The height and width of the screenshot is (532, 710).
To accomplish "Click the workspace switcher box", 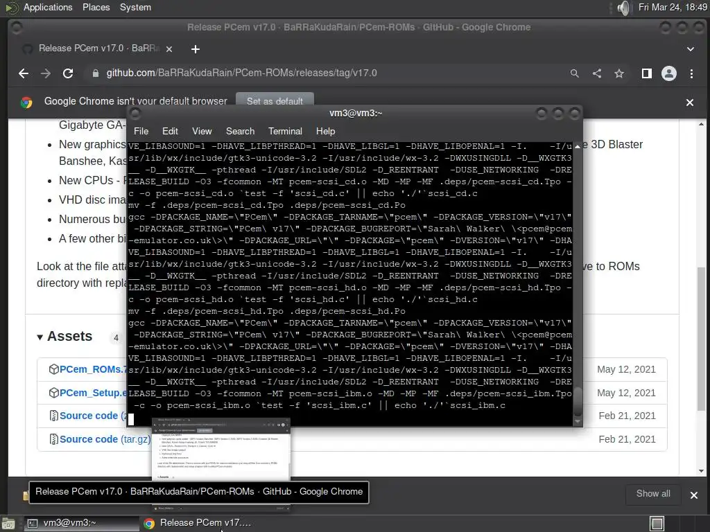I will (657, 524).
